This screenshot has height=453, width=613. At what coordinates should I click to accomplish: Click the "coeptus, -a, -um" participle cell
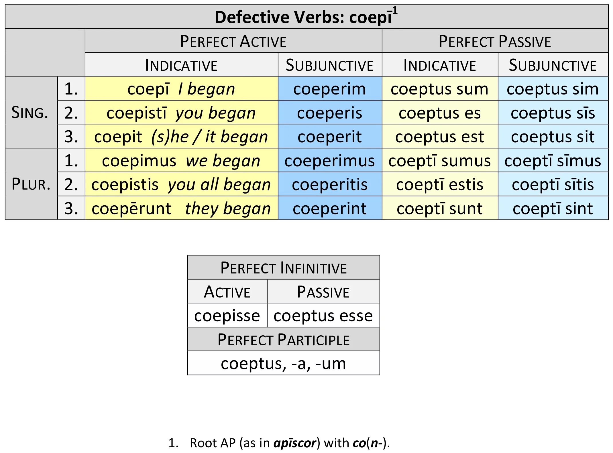tap(283, 363)
